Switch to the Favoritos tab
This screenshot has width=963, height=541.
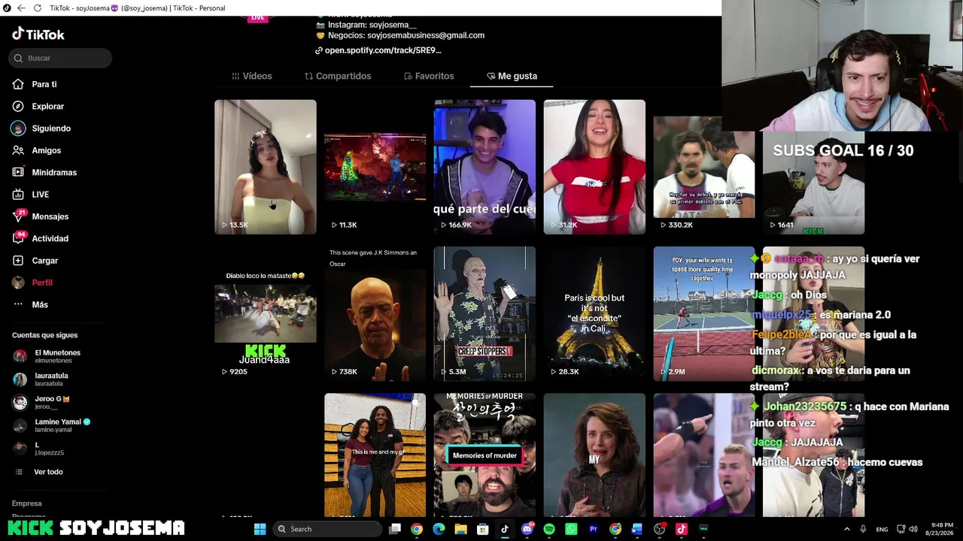(x=429, y=76)
